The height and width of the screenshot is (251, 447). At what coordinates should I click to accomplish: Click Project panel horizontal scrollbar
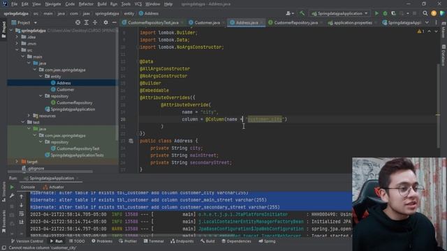(x=50, y=172)
